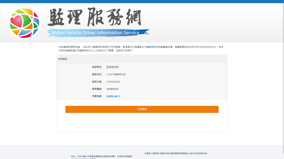The image size is (284, 159).
Task: Click the 付款資訊 section header
Action: 62,59
